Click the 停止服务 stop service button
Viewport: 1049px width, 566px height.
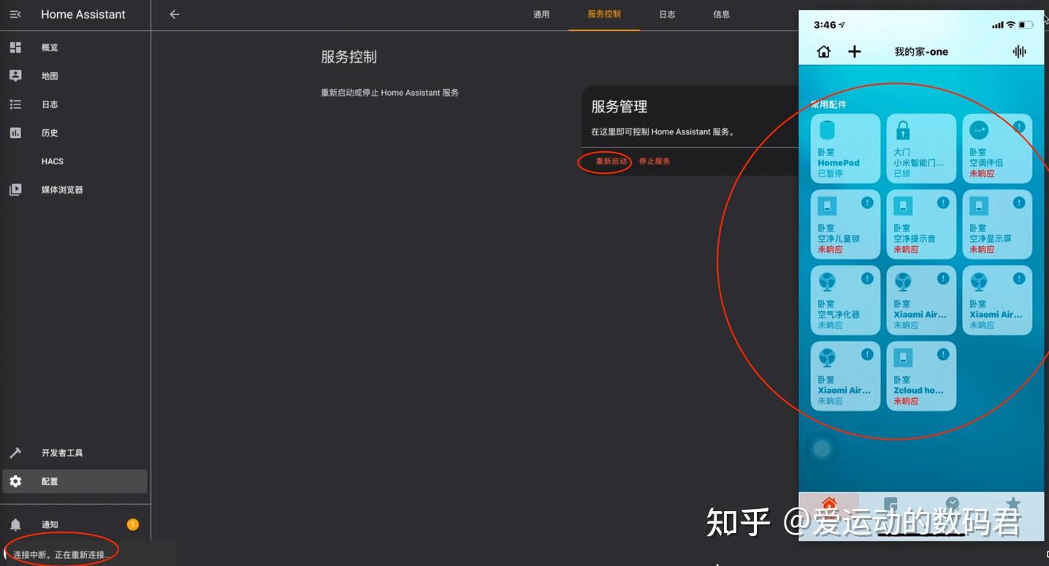point(655,161)
